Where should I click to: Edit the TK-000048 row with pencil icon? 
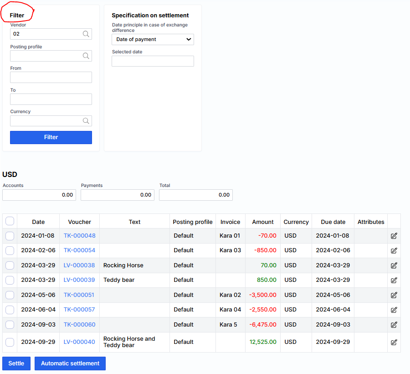394,236
